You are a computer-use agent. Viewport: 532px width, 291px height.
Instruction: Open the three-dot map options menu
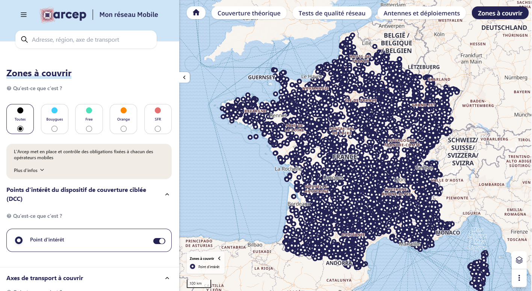click(x=519, y=278)
